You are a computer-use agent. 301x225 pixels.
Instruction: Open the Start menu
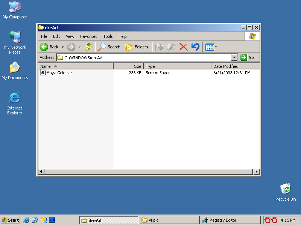click(11, 220)
